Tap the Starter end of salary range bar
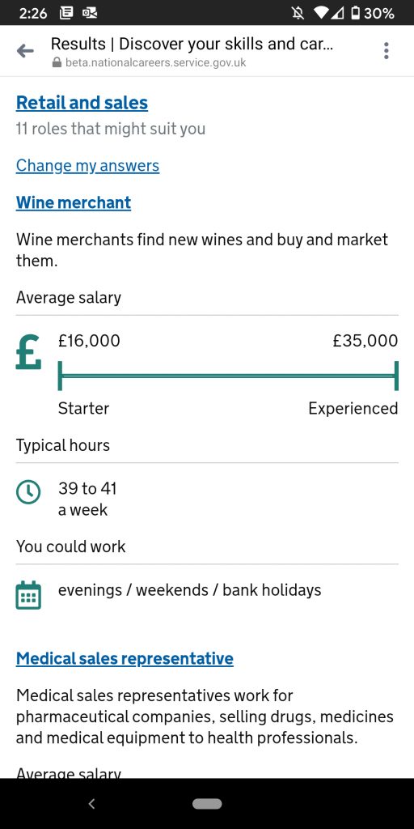This screenshot has width=414, height=829. (60, 376)
